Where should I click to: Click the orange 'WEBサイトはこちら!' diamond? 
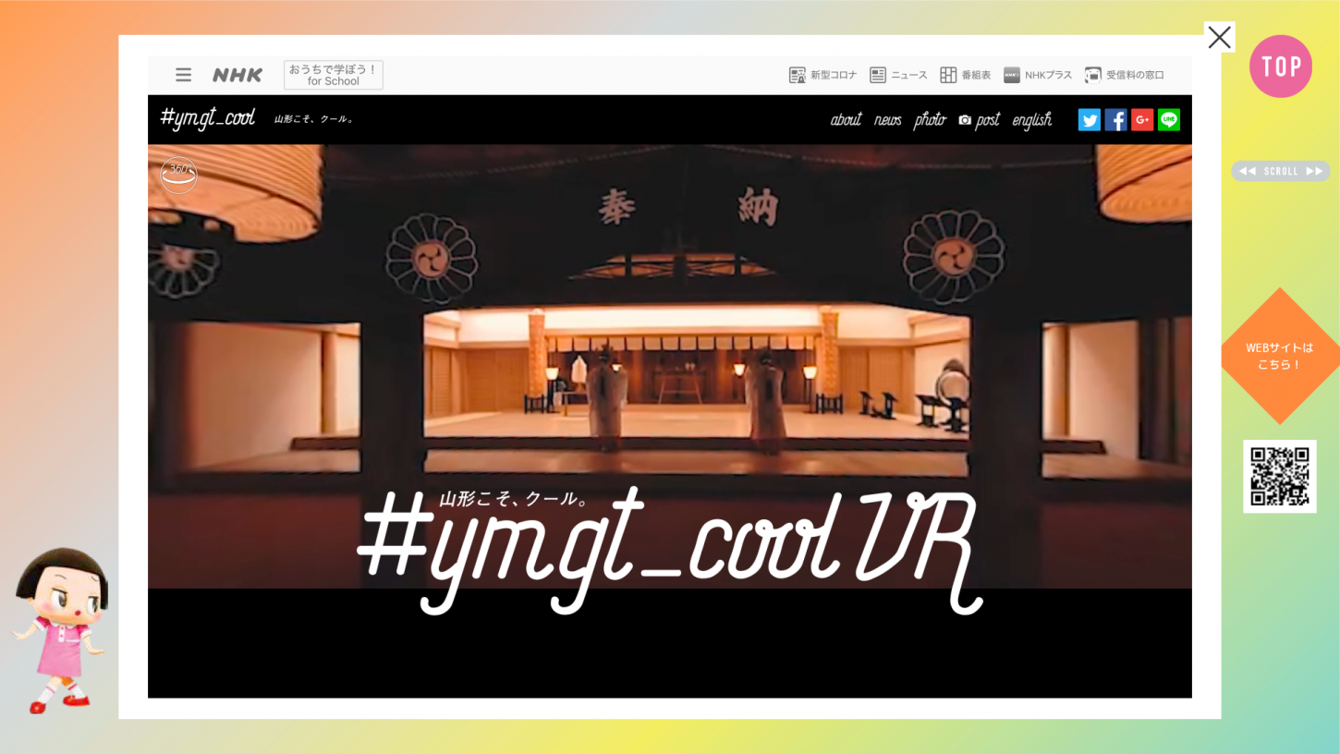[1279, 356]
